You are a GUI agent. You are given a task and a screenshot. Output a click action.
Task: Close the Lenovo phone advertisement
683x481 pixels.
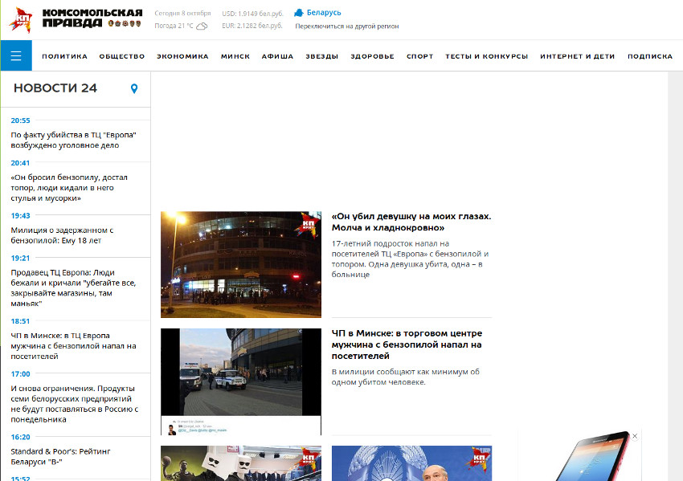[x=634, y=436]
